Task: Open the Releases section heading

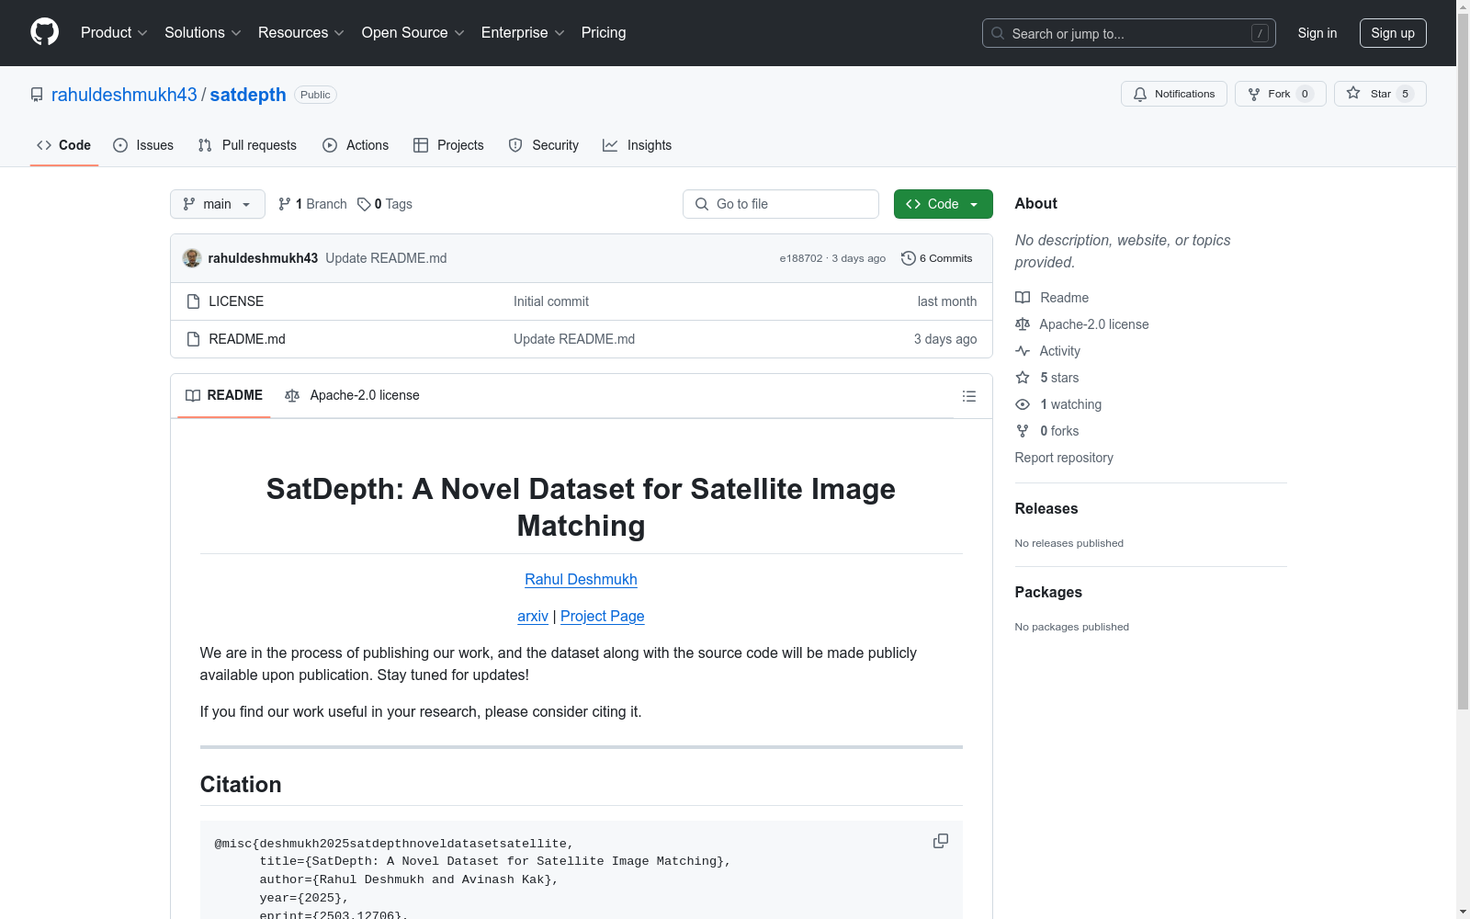Action: (x=1046, y=508)
